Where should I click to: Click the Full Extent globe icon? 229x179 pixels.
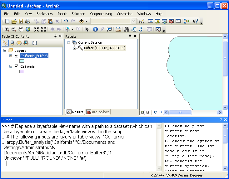pyautogui.click(x=28, y=29)
